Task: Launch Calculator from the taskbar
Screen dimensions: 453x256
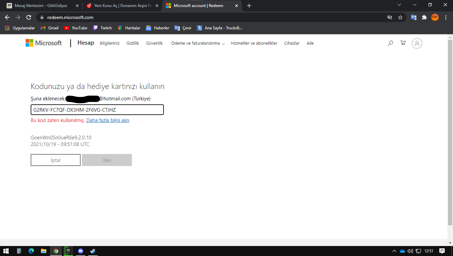Action: tap(19, 251)
